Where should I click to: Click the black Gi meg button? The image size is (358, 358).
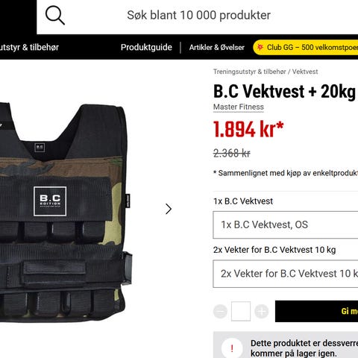click(316, 311)
